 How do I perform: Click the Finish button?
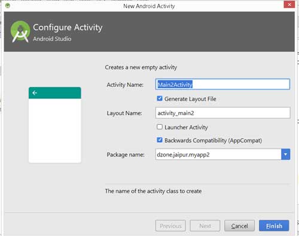274,226
